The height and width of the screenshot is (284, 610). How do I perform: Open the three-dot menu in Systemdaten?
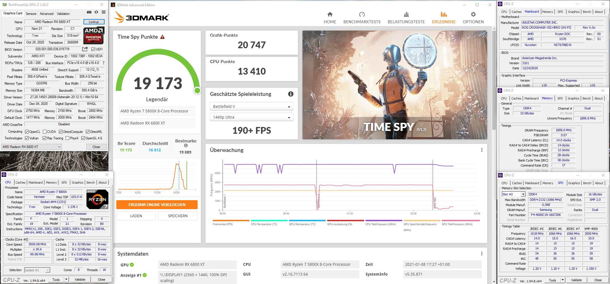pyautogui.click(x=482, y=254)
